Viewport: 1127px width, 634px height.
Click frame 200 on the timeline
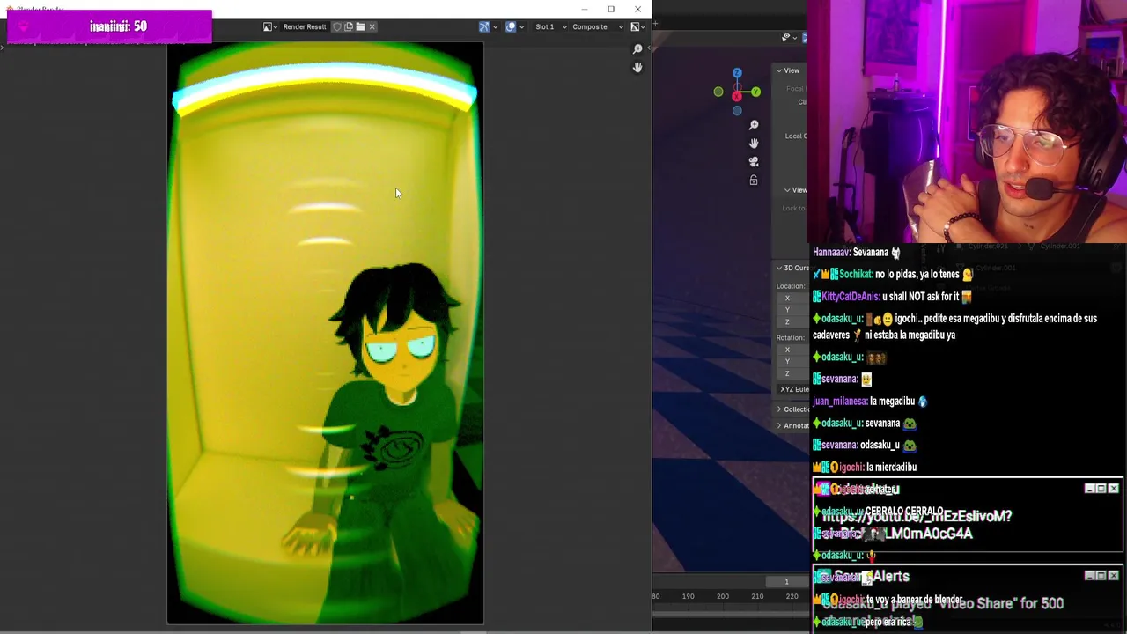722,596
